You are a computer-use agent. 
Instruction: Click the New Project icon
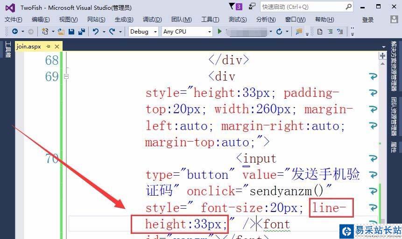point(45,32)
